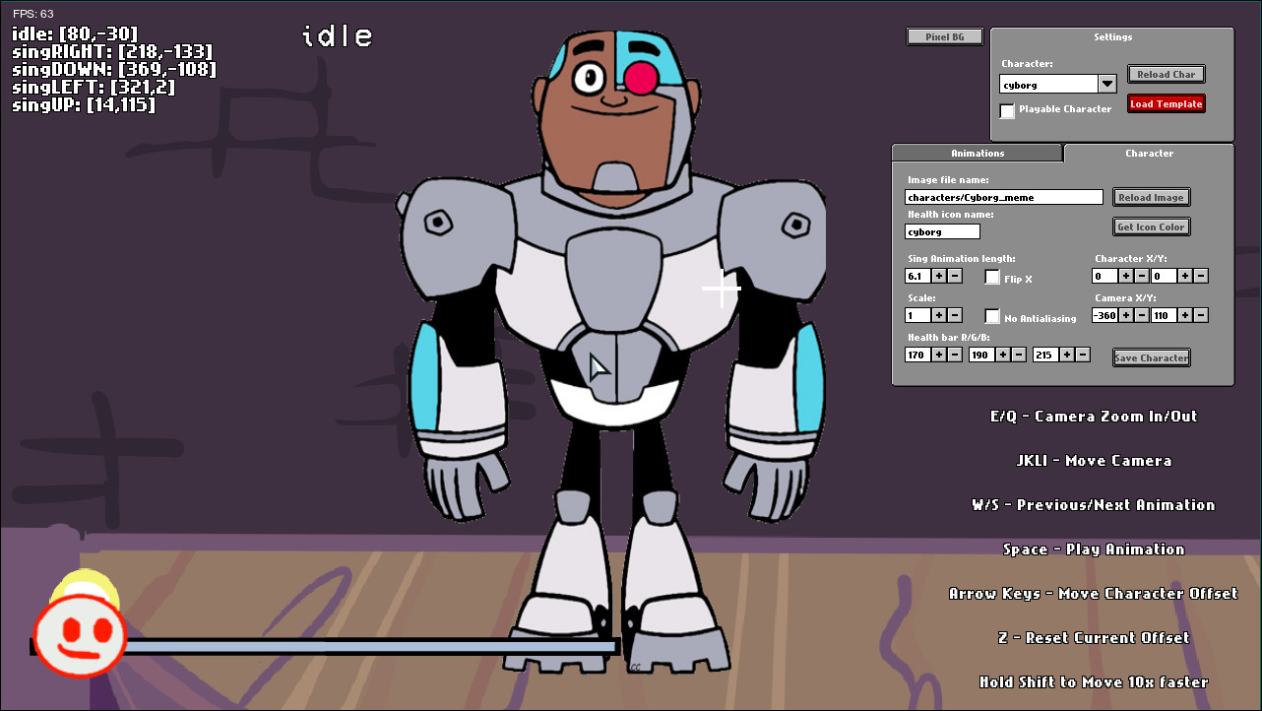Click the Get Icon Color button
This screenshot has width=1262, height=711.
coord(1152,226)
